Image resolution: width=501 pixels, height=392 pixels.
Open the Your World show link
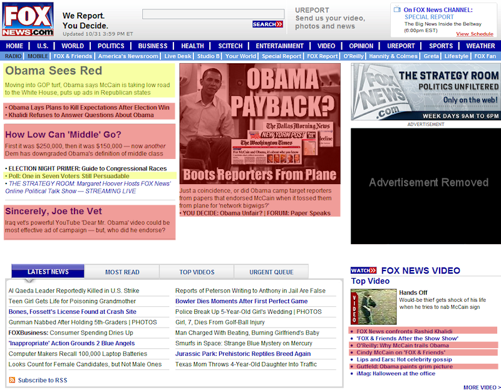coord(240,56)
